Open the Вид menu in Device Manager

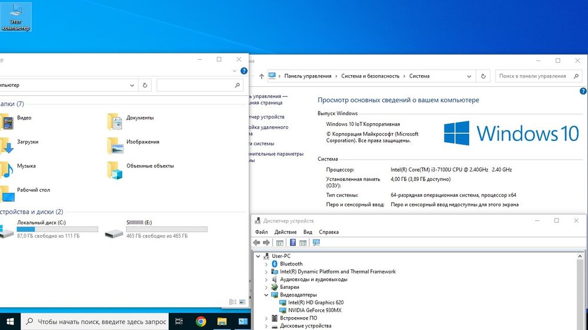click(308, 232)
